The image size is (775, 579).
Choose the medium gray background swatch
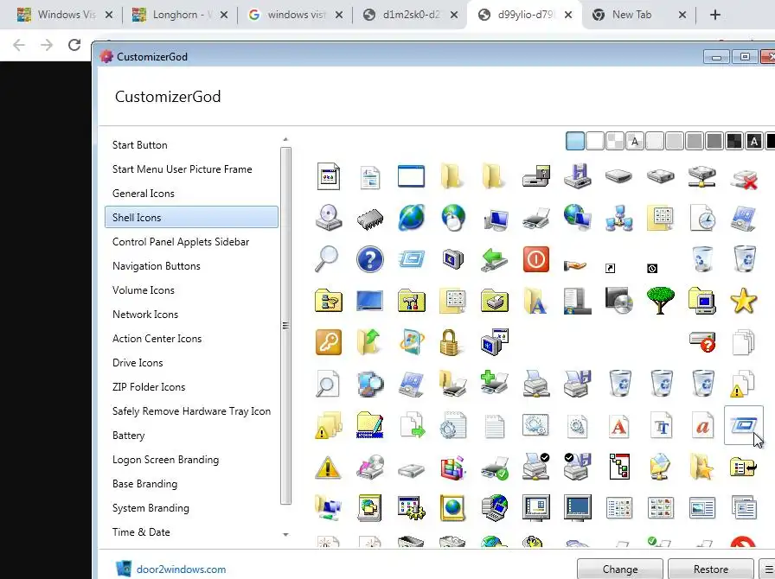(695, 141)
